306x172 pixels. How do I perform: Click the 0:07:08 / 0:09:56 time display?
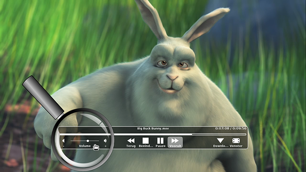(x=231, y=129)
